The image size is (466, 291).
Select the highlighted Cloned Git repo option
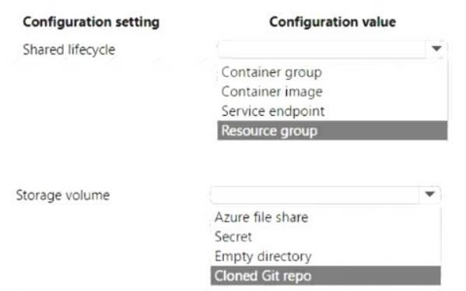click(326, 276)
